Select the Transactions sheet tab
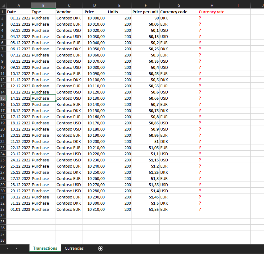The height and width of the screenshot is (254, 264). [45, 248]
